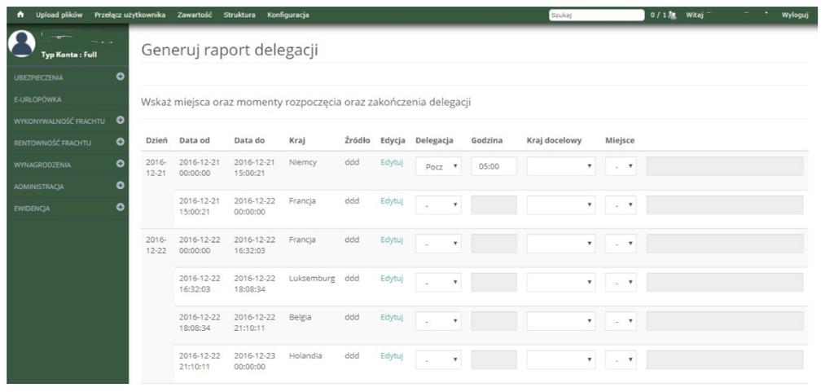
Task: Click Edytuj in the Luksemburg row
Action: [392, 278]
